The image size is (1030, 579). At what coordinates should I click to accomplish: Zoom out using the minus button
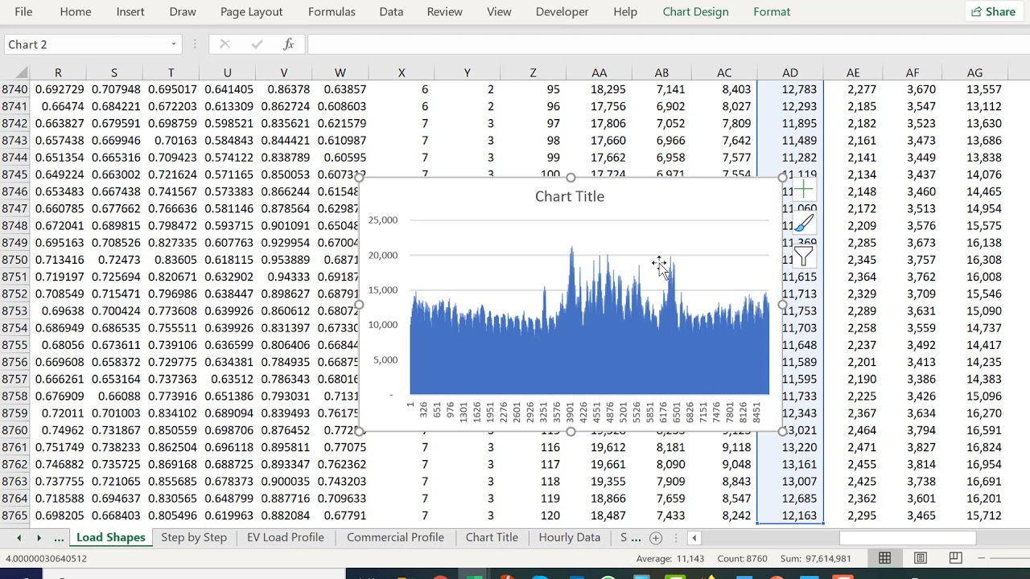982,558
